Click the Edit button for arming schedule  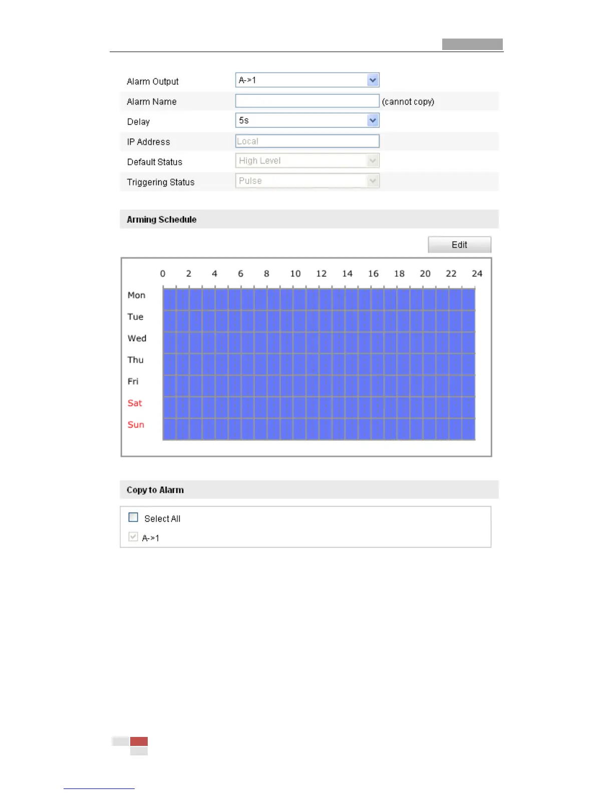pyautogui.click(x=459, y=245)
